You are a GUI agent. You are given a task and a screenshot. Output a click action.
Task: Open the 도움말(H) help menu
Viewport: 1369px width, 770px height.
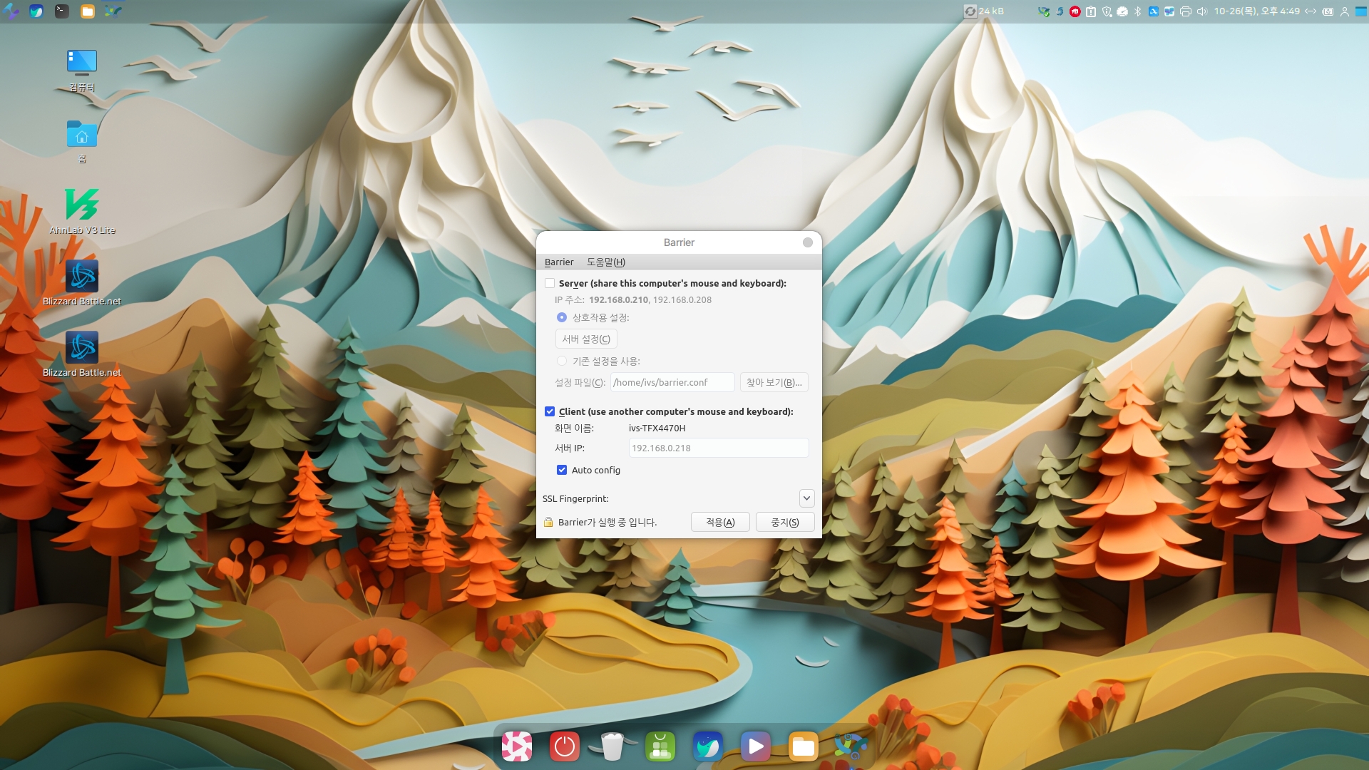click(x=605, y=262)
